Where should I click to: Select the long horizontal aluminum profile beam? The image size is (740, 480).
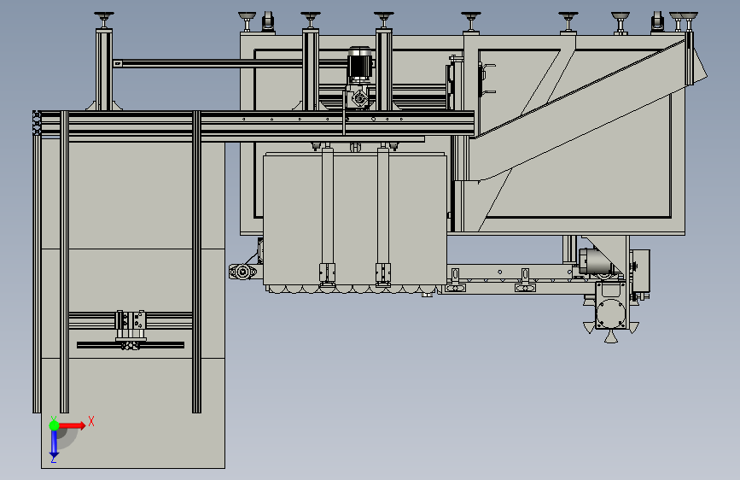click(x=255, y=123)
